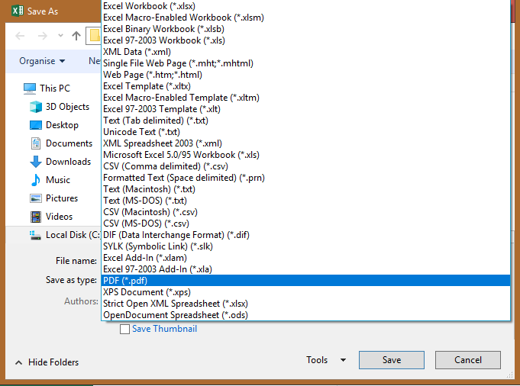Choose DIF (Data Interchange Format)
The height and width of the screenshot is (386, 520).
(x=305, y=235)
